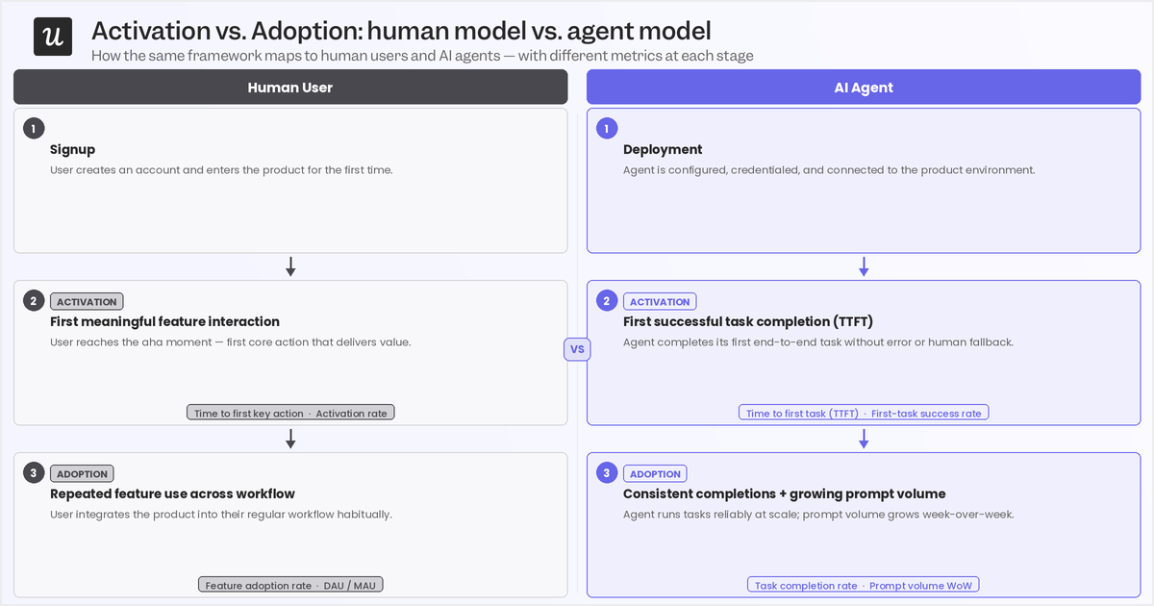This screenshot has height=606, width=1154.
Task: Click step 2 circle in Human User column
Action: (x=34, y=301)
